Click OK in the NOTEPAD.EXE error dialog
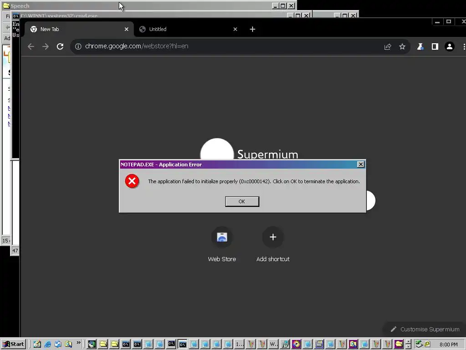 (242, 201)
